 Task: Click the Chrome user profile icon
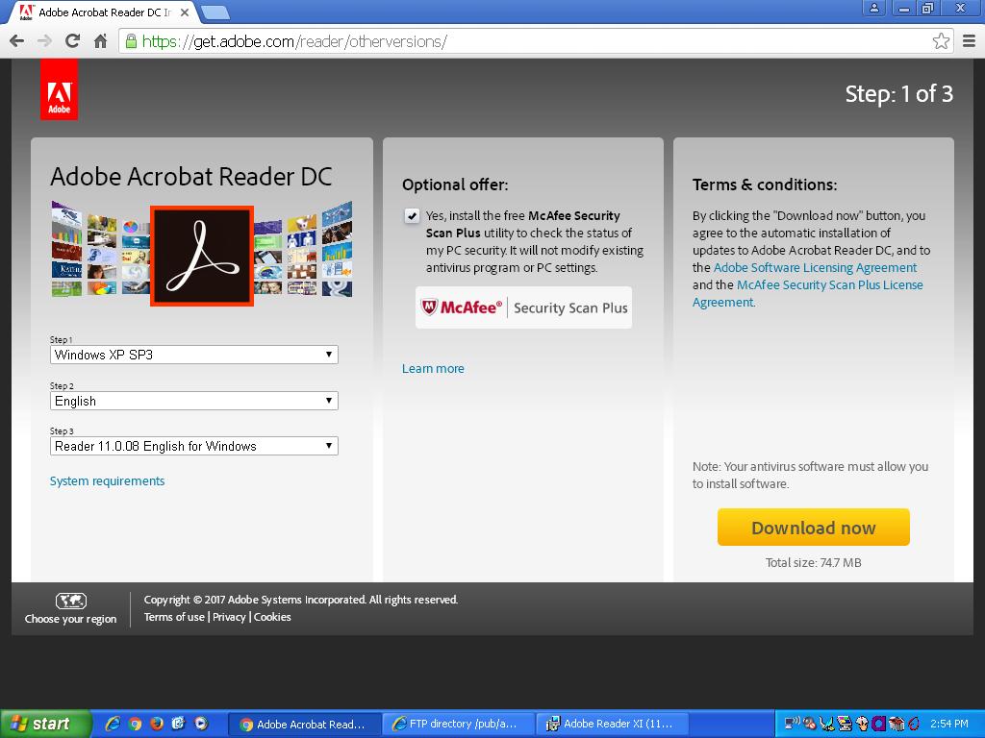(873, 8)
